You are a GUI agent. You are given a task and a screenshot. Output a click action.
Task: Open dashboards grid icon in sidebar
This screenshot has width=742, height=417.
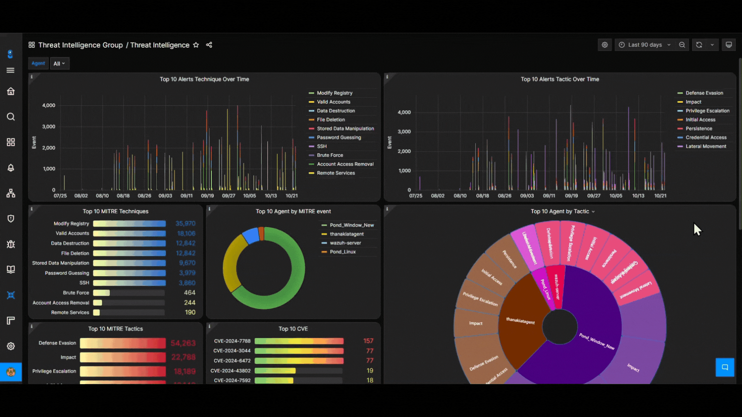[11, 142]
